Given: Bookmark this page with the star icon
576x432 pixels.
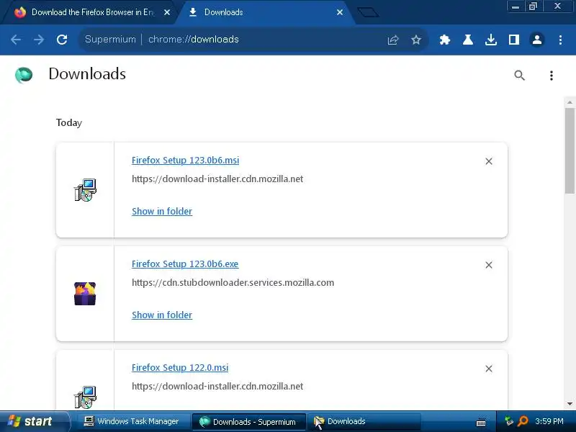Looking at the screenshot, I should [416, 40].
